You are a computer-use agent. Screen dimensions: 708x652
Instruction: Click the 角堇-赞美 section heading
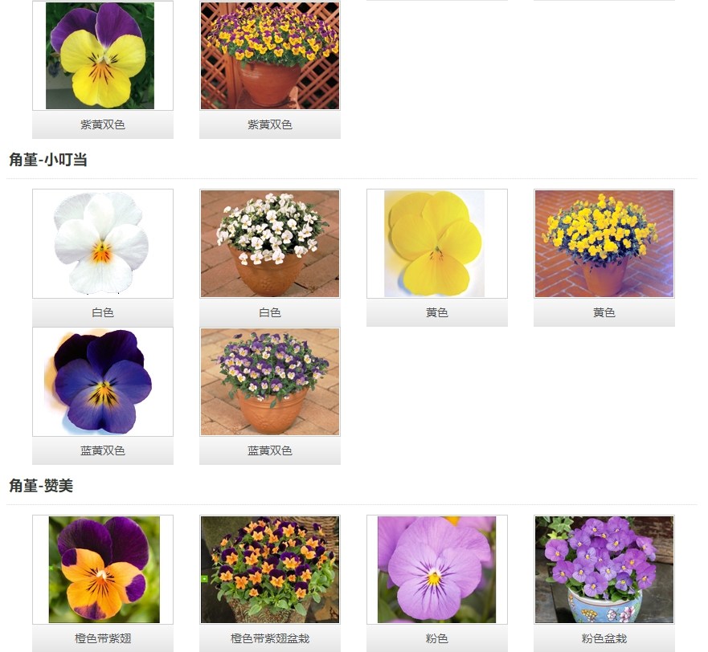tap(41, 486)
